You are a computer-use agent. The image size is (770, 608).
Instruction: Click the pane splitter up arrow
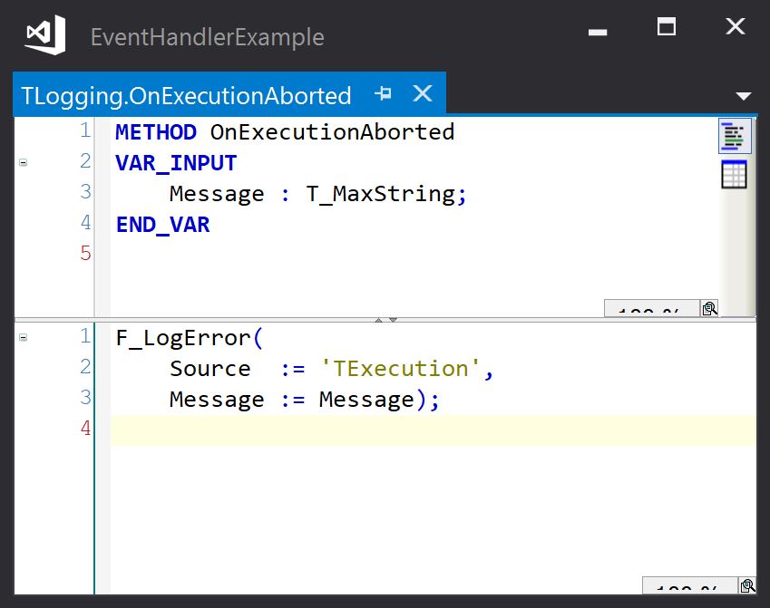click(378, 320)
